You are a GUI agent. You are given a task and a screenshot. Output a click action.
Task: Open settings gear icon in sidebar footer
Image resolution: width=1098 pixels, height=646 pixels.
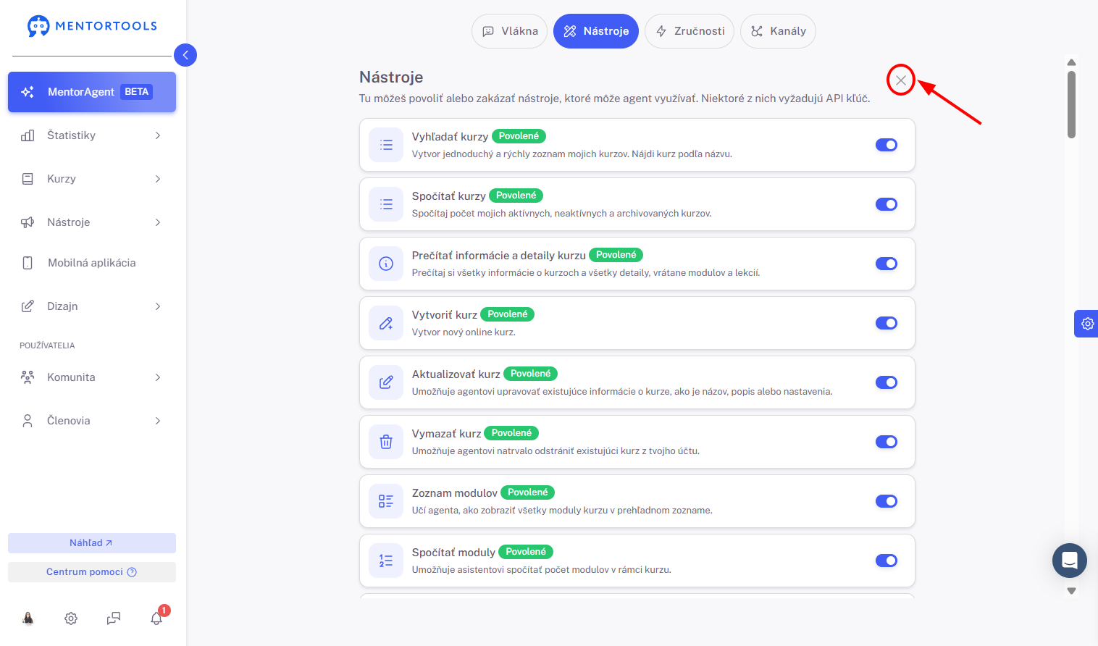(x=71, y=618)
